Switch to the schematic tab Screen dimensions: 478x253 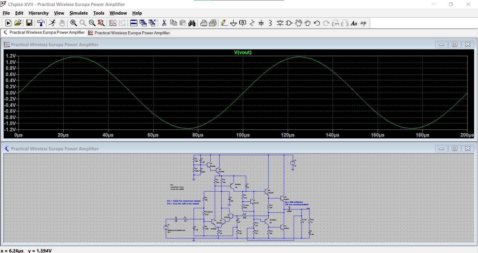click(x=44, y=32)
